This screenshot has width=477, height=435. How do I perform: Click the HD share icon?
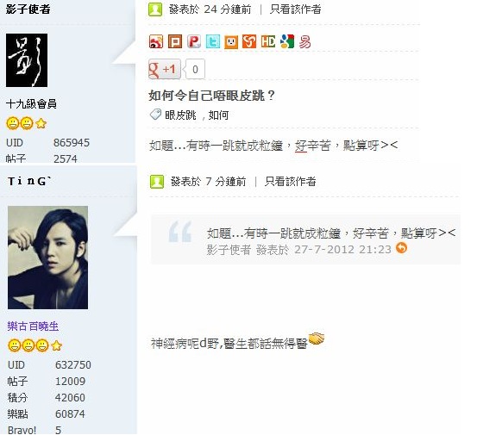268,41
